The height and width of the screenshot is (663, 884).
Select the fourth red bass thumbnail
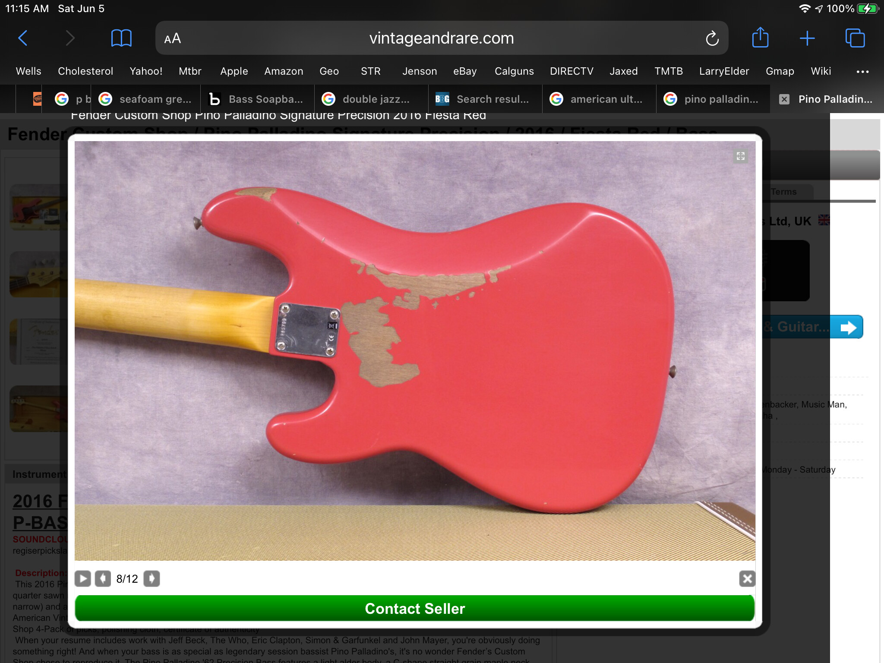[x=39, y=409]
